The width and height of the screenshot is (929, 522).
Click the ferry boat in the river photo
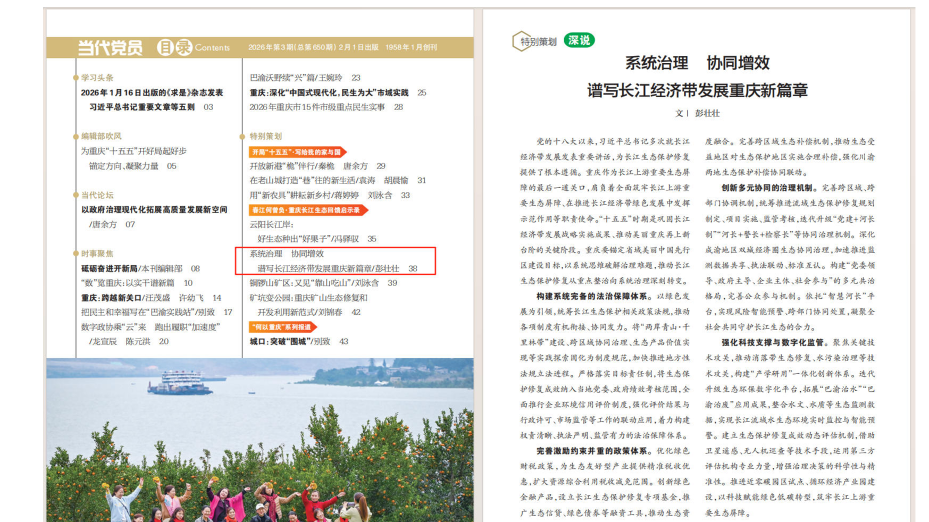pos(181,383)
